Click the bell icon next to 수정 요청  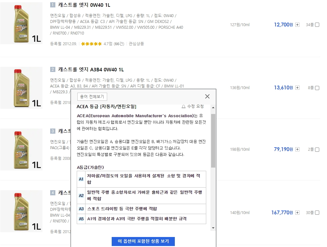(184, 107)
